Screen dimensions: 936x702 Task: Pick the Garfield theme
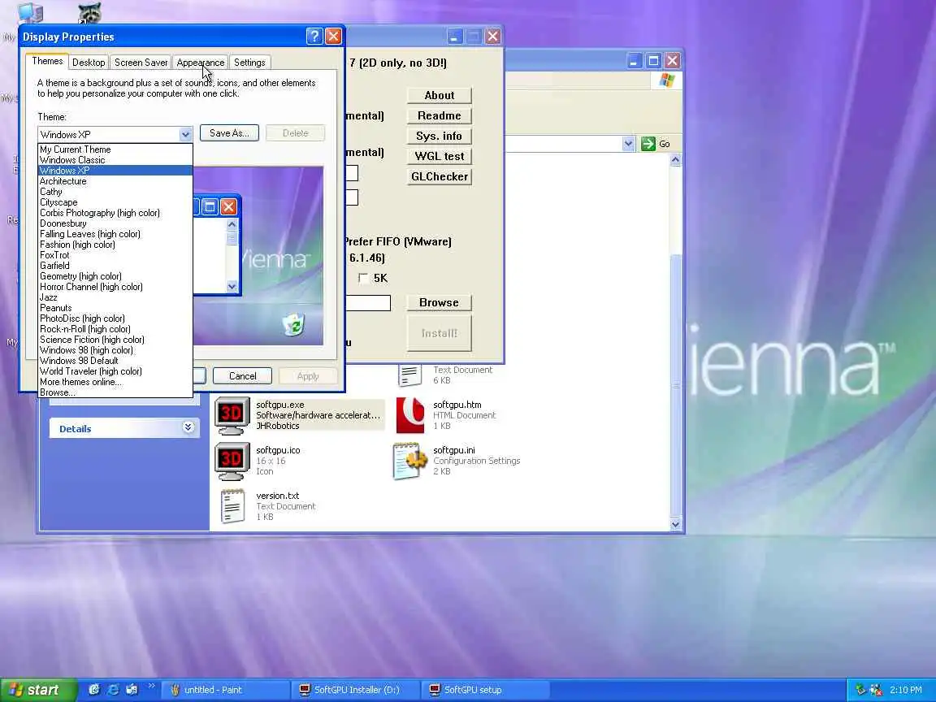115,266
